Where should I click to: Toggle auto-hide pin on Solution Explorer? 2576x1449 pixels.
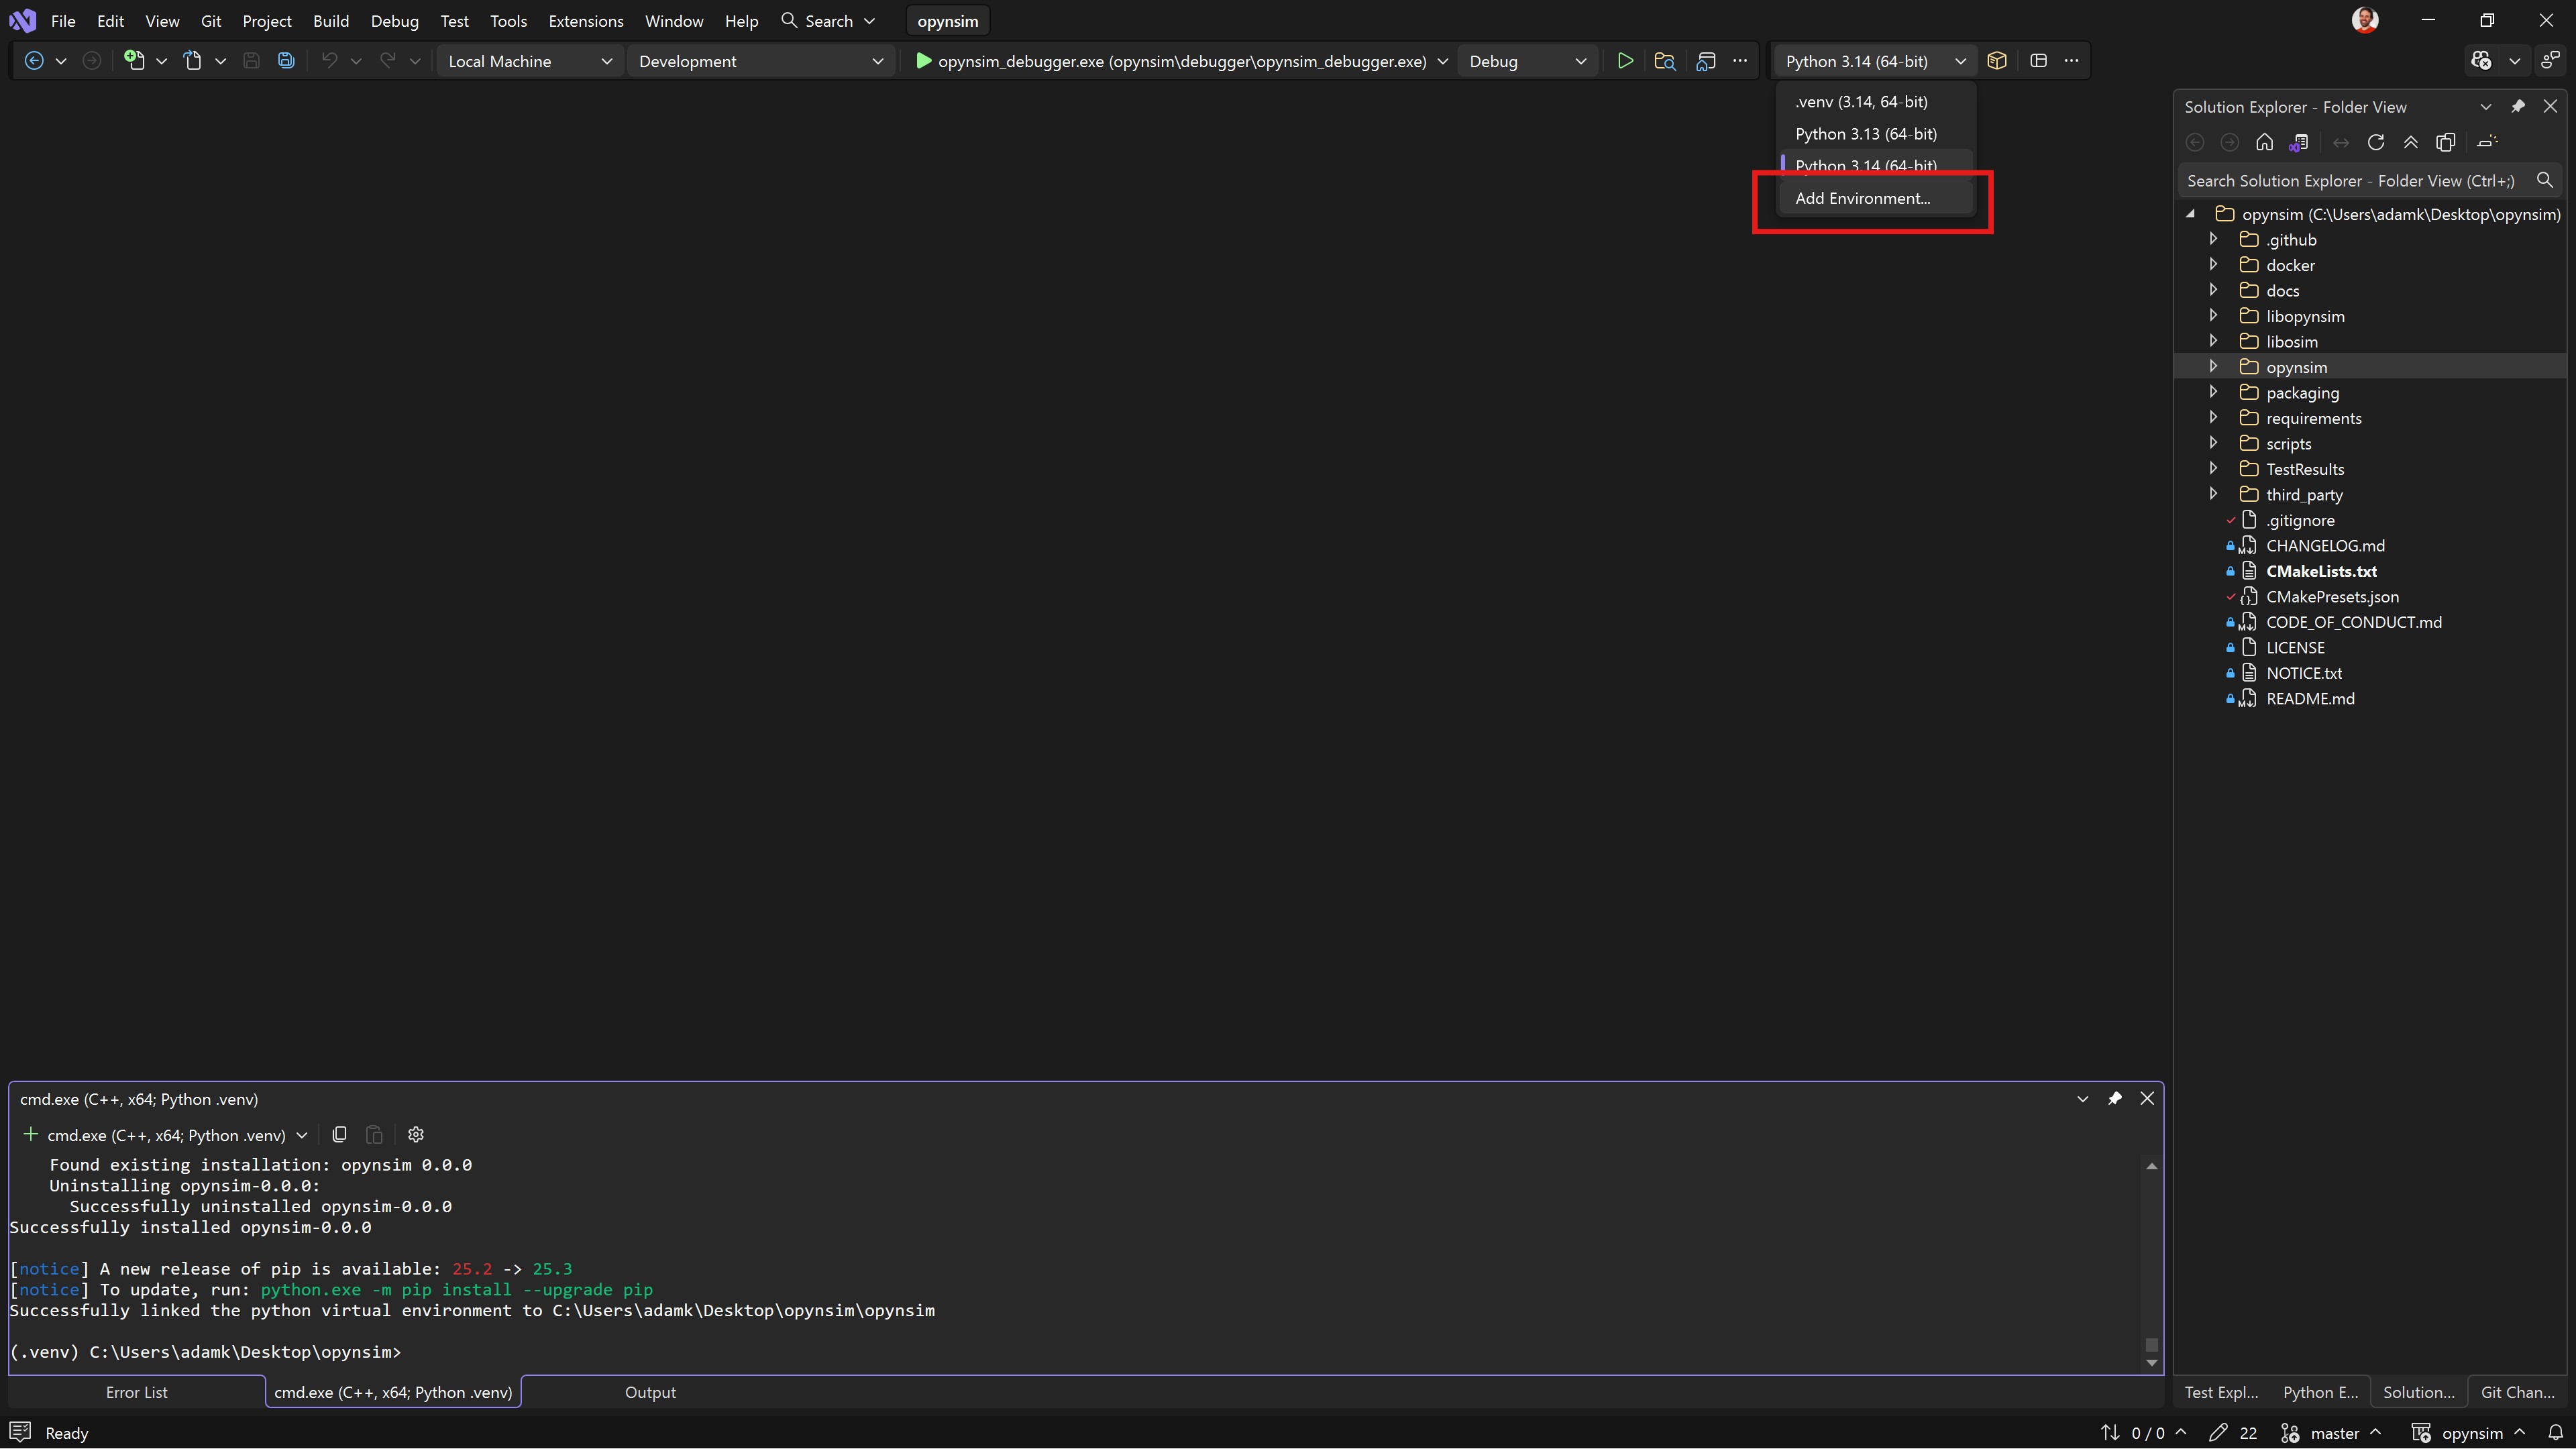(x=2518, y=106)
